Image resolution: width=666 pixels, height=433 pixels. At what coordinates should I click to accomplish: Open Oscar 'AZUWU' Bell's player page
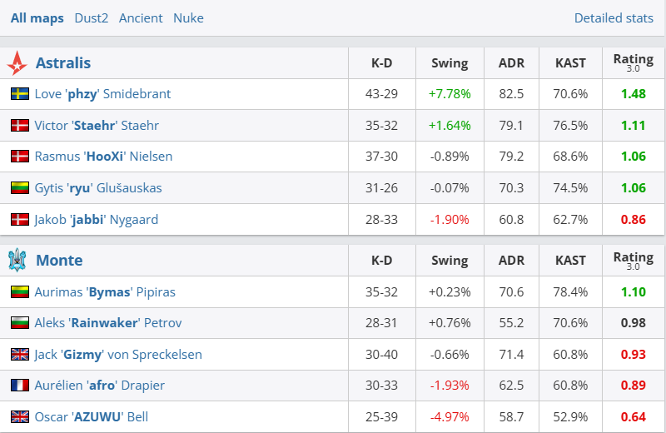pyautogui.click(x=92, y=416)
